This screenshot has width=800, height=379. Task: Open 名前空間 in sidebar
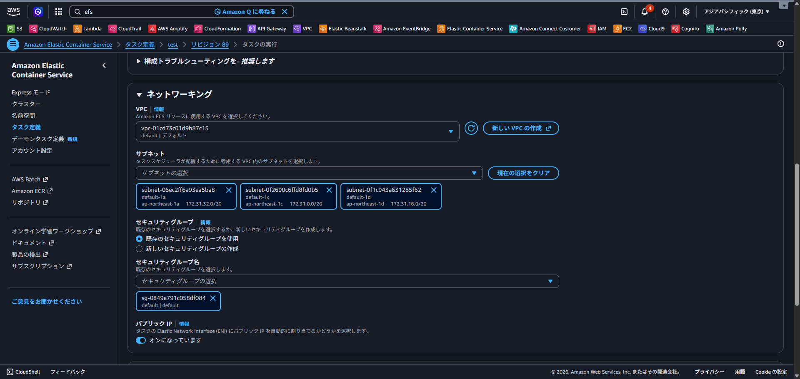point(23,116)
